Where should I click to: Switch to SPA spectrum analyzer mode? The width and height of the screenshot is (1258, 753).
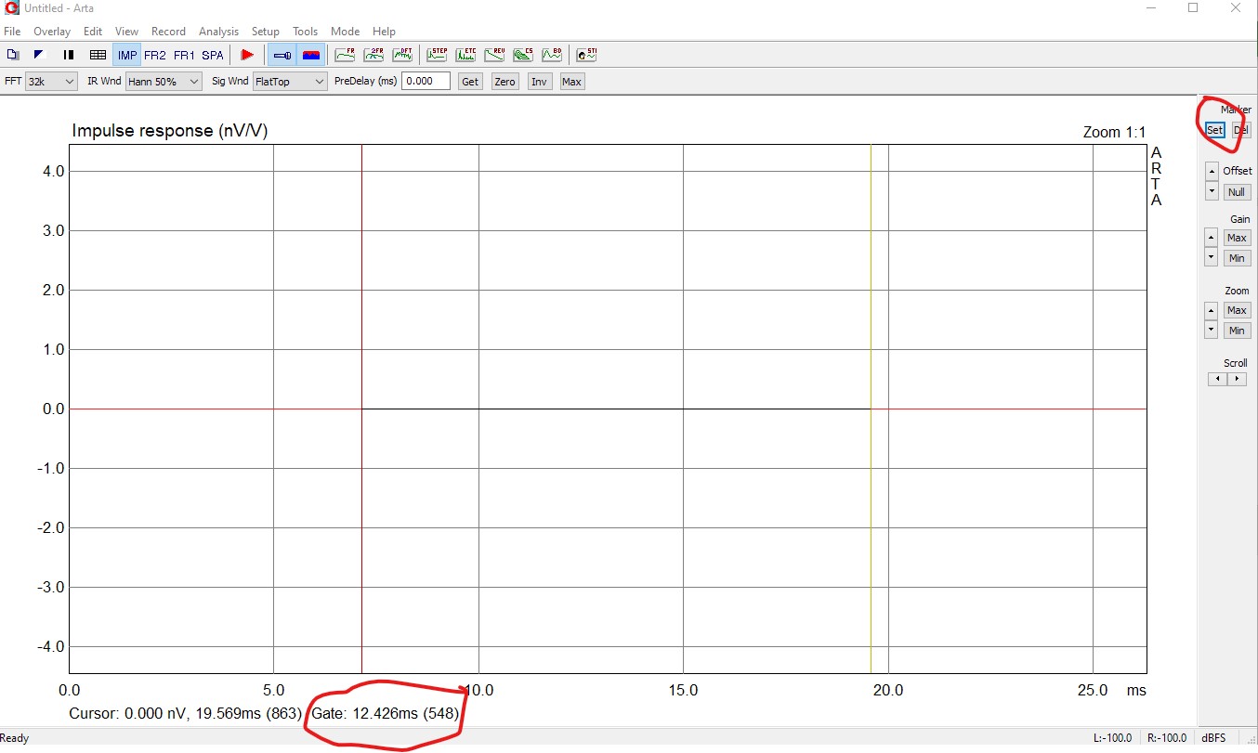click(213, 55)
